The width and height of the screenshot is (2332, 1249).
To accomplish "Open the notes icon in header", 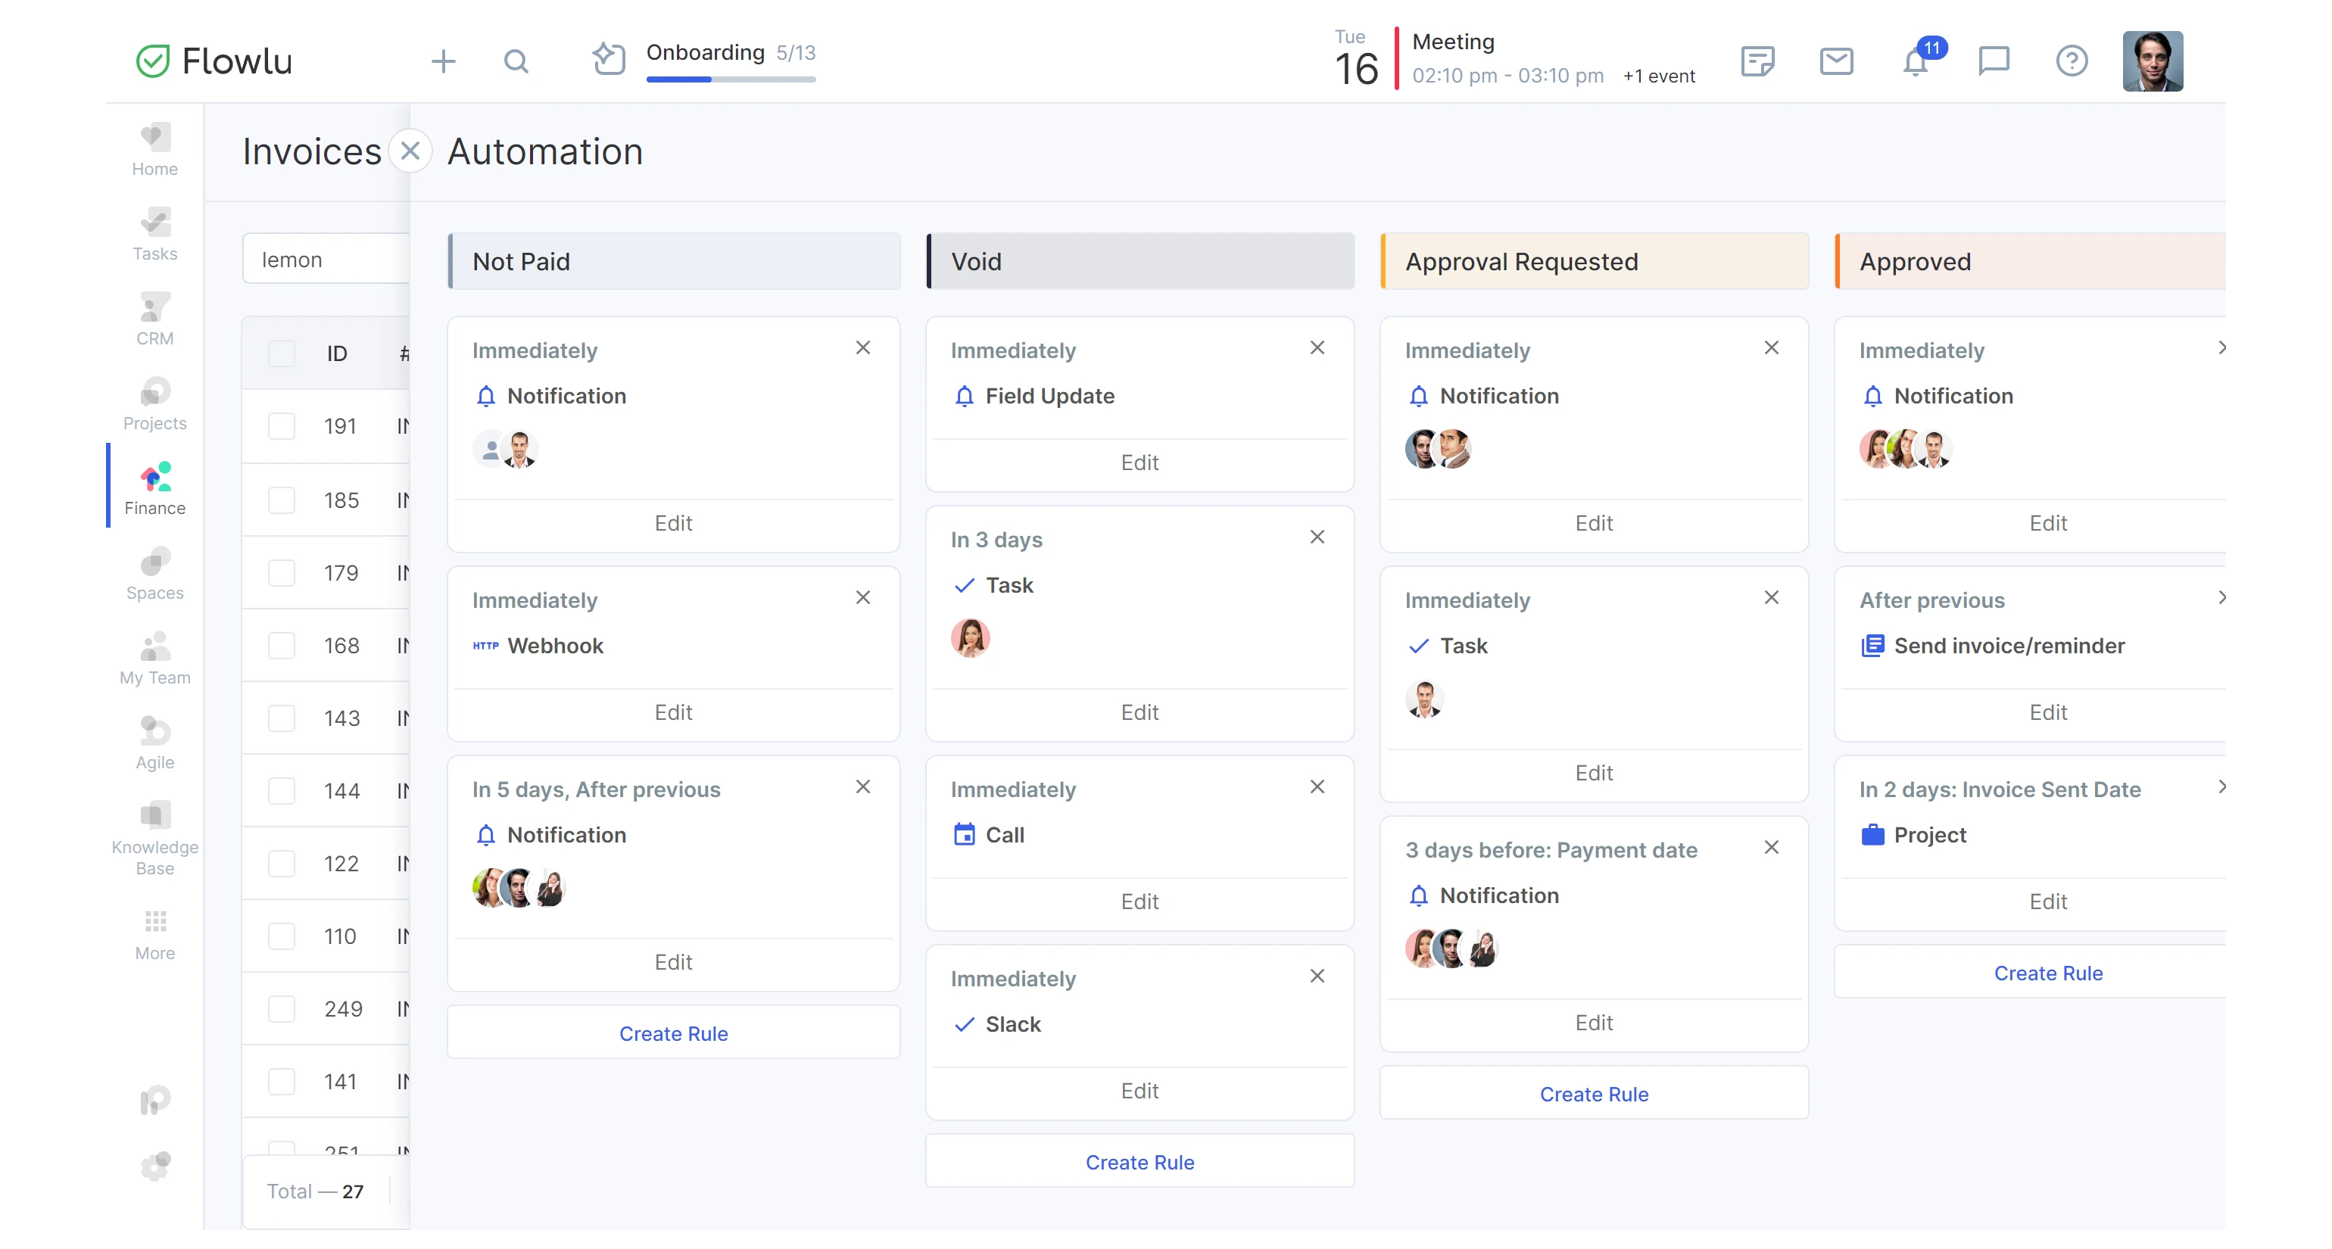I will click(1757, 61).
